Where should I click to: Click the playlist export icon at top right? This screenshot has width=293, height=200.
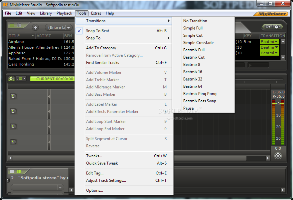268,27
